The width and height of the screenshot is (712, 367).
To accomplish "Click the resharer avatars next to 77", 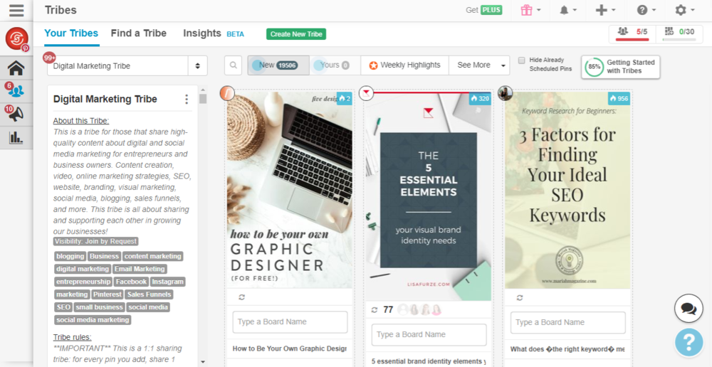I will pos(419,310).
